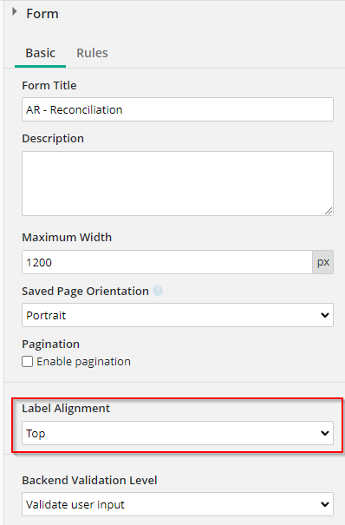This screenshot has width=345, height=525.
Task: Click the Saved Page Orientation label text
Action: point(85,291)
